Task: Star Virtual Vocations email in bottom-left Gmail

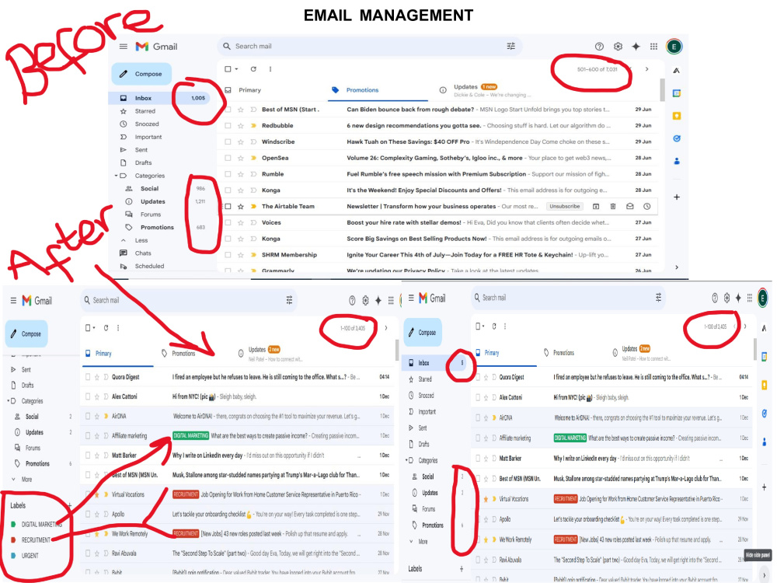Action: [x=97, y=494]
